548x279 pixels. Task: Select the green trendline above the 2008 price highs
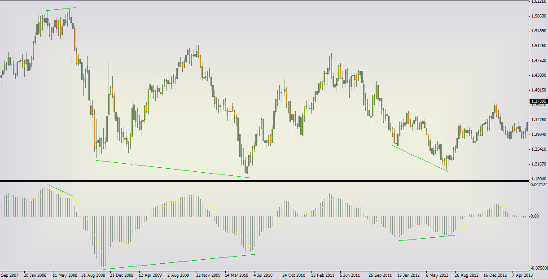tap(60, 9)
